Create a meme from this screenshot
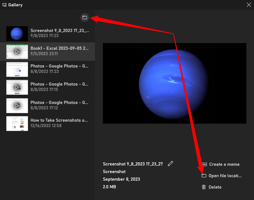254x200 pixels. click(x=224, y=164)
